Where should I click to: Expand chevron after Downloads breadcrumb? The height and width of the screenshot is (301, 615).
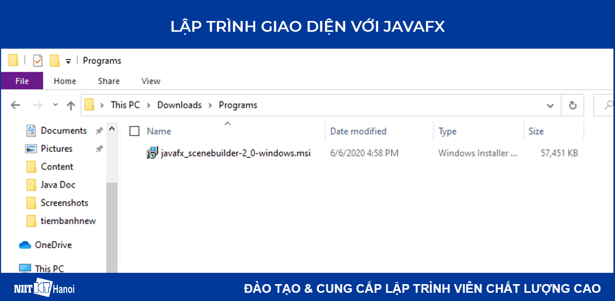(x=210, y=105)
